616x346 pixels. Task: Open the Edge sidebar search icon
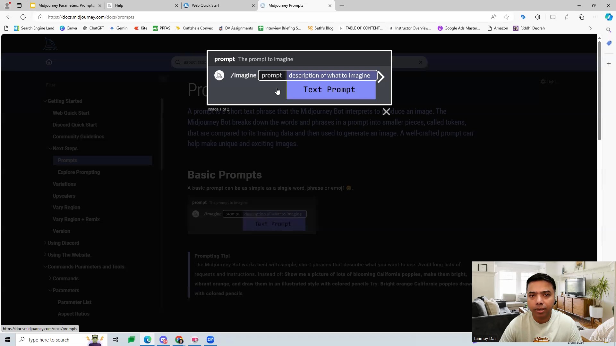click(x=609, y=30)
